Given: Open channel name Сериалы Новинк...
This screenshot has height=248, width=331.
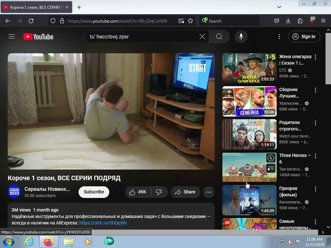Looking at the screenshot, I should 47,189.
